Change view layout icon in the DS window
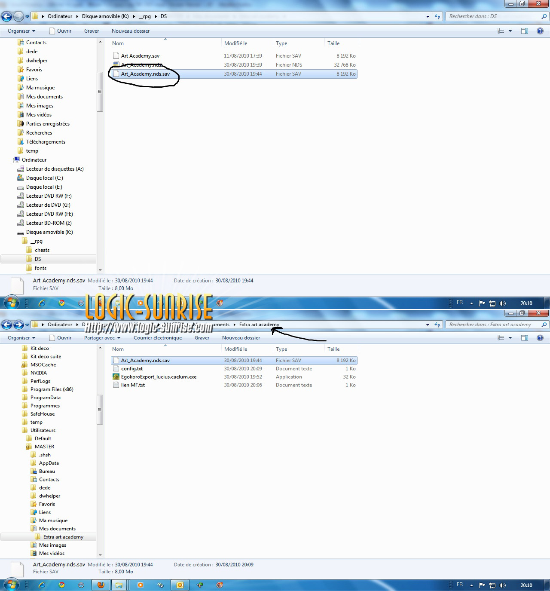Viewport: 550px width, 591px height. point(501,31)
